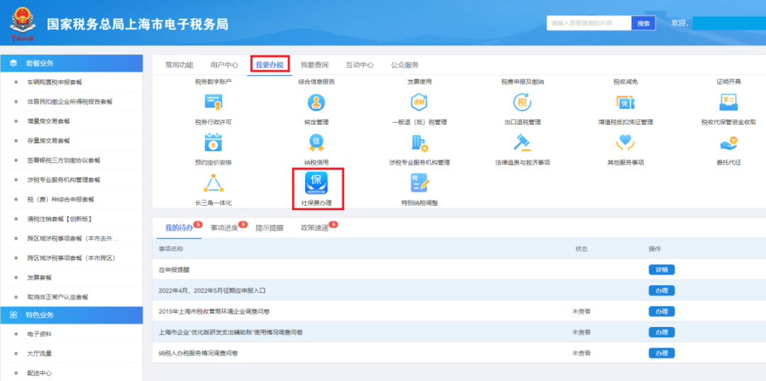Open 增量房交易套餐 in sidebar
The width and height of the screenshot is (766, 381).
click(x=49, y=121)
